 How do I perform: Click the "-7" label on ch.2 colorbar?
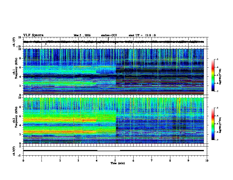(217, 140)
